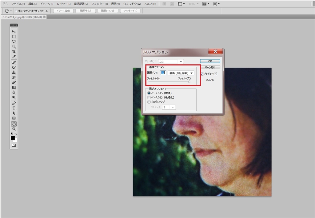The image size is (315, 218).
Task: Select the Clone Stamp tool
Action: click(14, 72)
